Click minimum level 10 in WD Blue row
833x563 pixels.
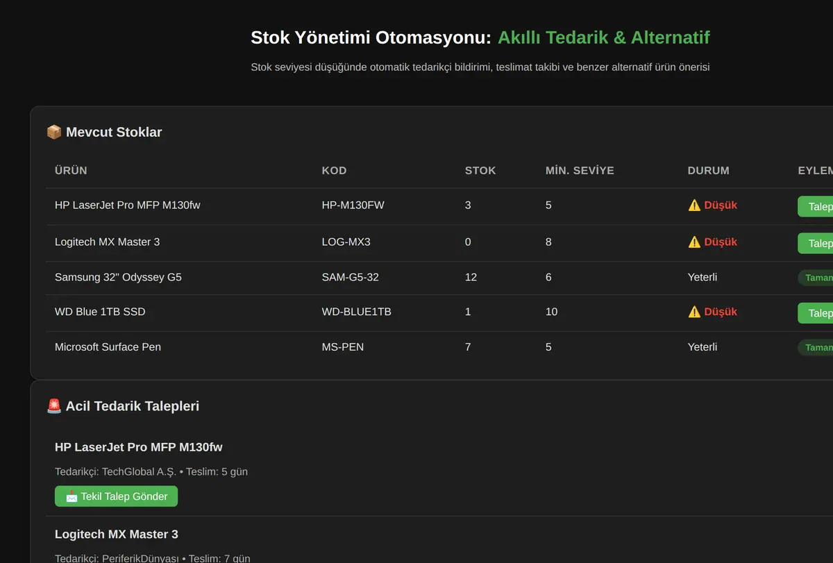pyautogui.click(x=551, y=312)
